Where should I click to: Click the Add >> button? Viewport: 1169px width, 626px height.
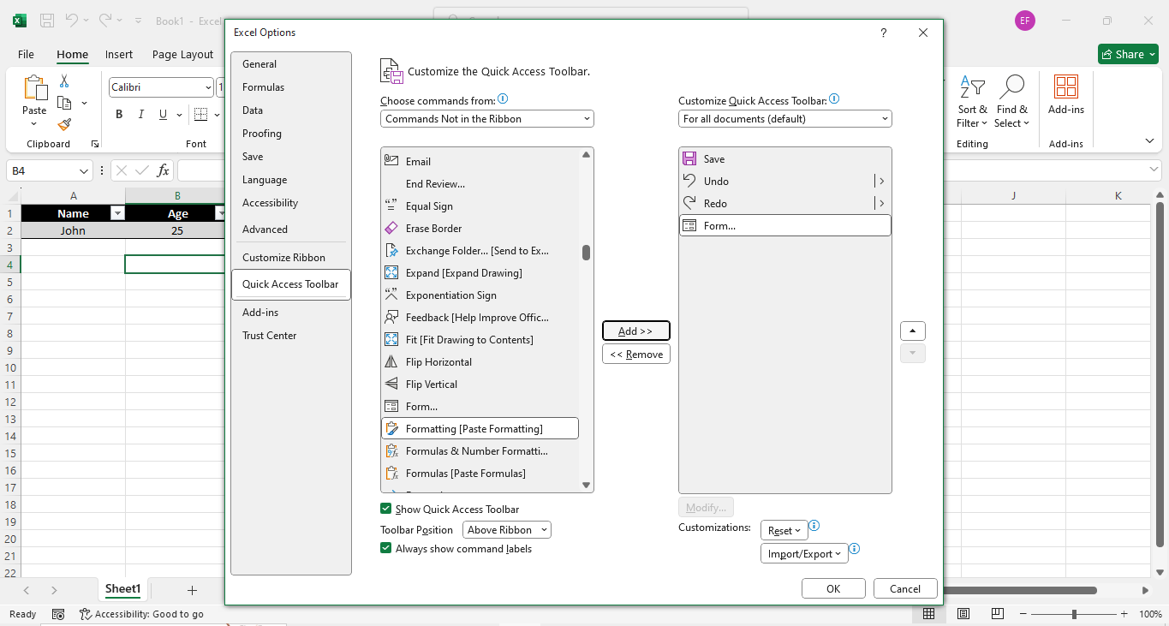coord(635,331)
